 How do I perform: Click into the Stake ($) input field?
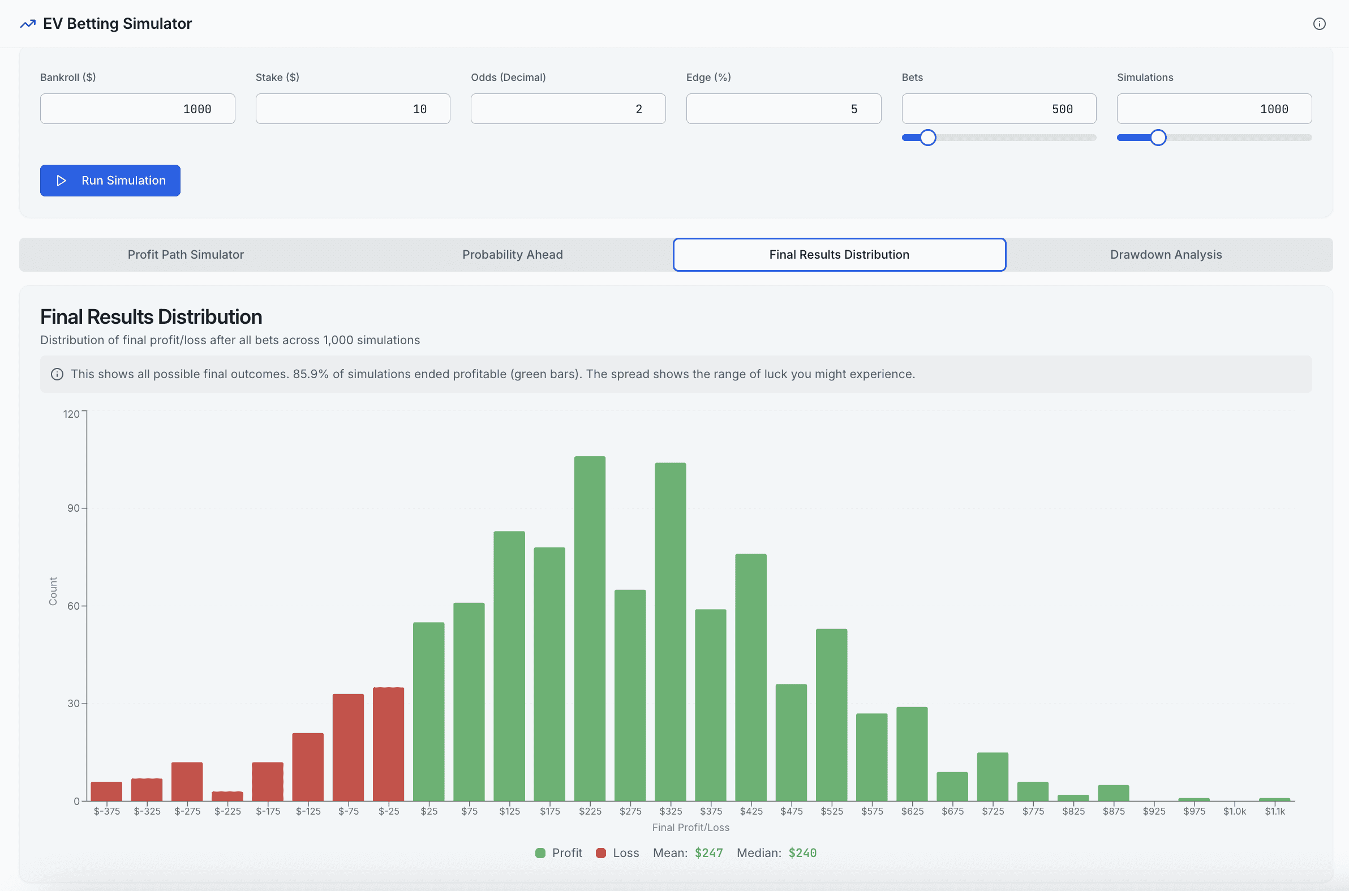tap(353, 109)
